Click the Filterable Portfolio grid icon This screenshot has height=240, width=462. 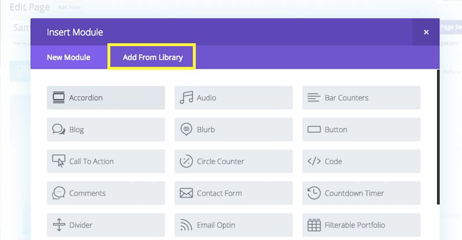coord(314,225)
